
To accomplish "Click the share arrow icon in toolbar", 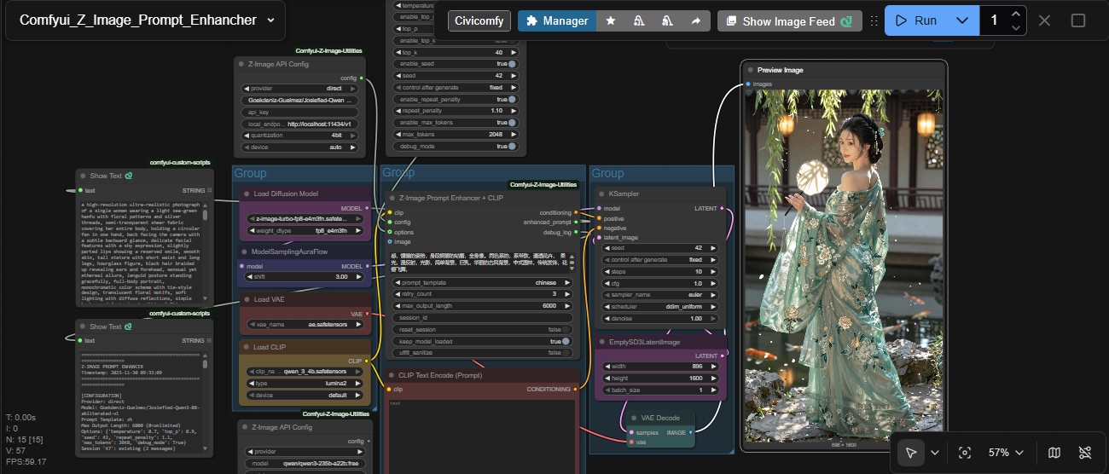I will [695, 20].
